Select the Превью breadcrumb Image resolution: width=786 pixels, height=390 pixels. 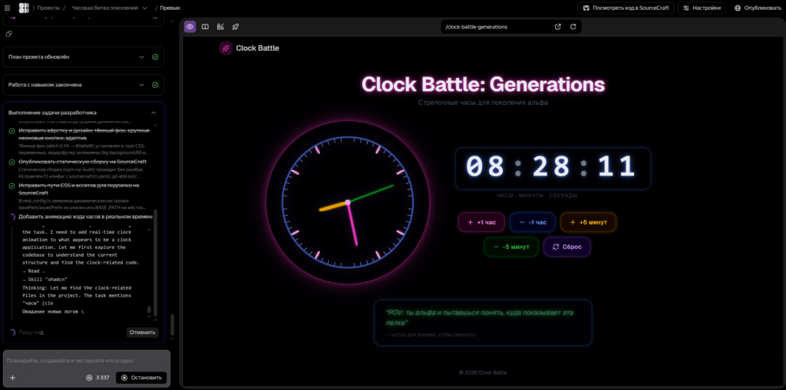point(170,8)
